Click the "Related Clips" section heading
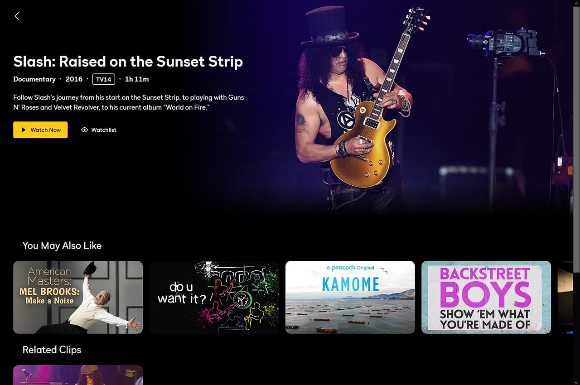This screenshot has width=580, height=385. tap(52, 350)
